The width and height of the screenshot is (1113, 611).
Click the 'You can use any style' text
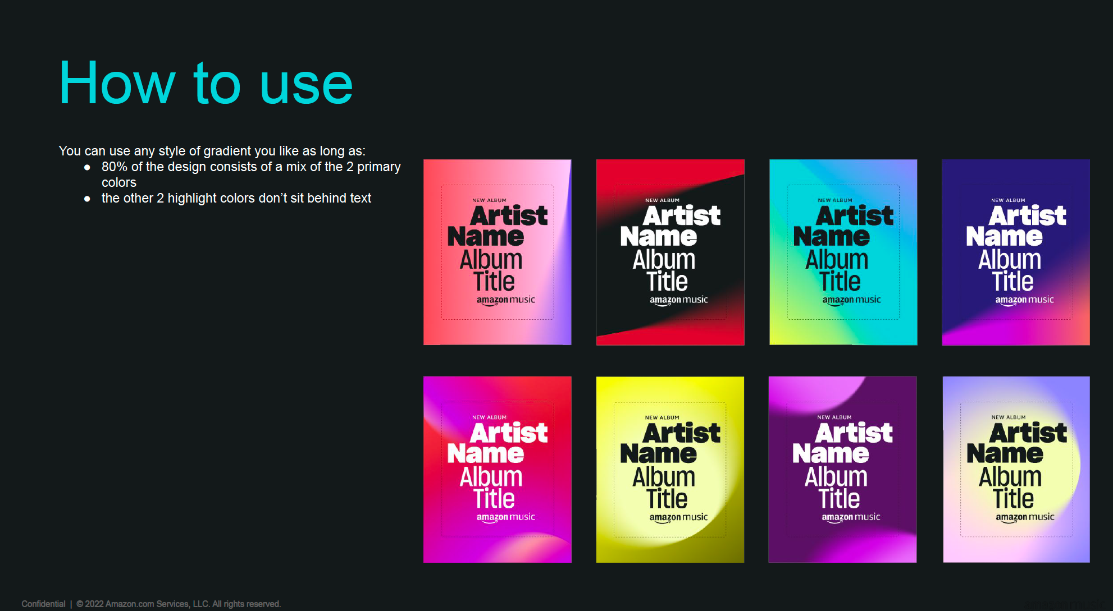(x=212, y=151)
